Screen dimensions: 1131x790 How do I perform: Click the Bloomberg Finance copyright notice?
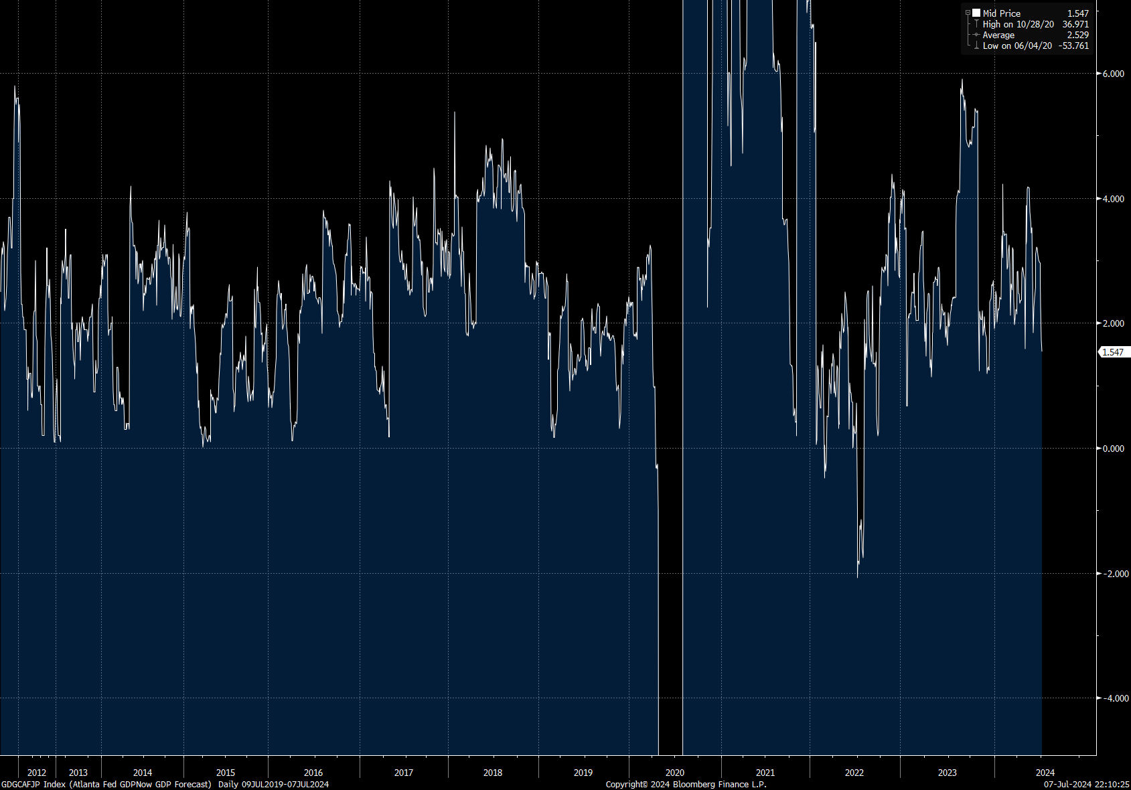coord(685,784)
